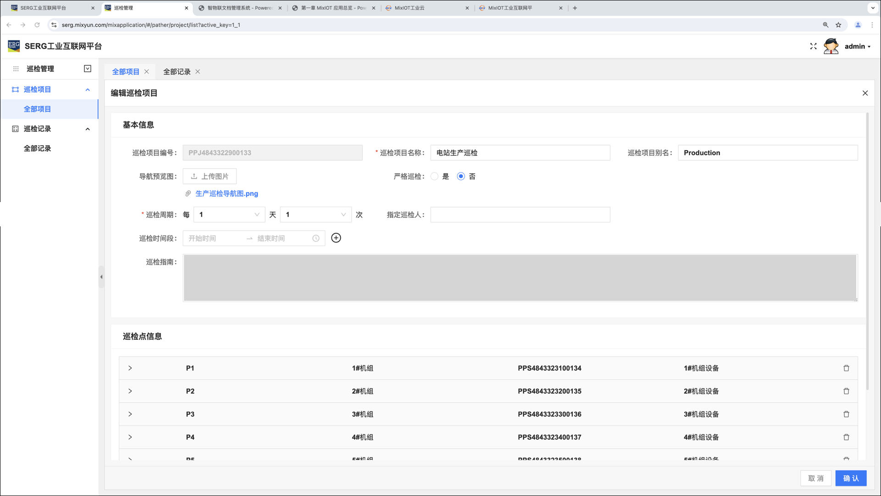Open the inspection times count dropdown
881x496 pixels.
(x=316, y=214)
